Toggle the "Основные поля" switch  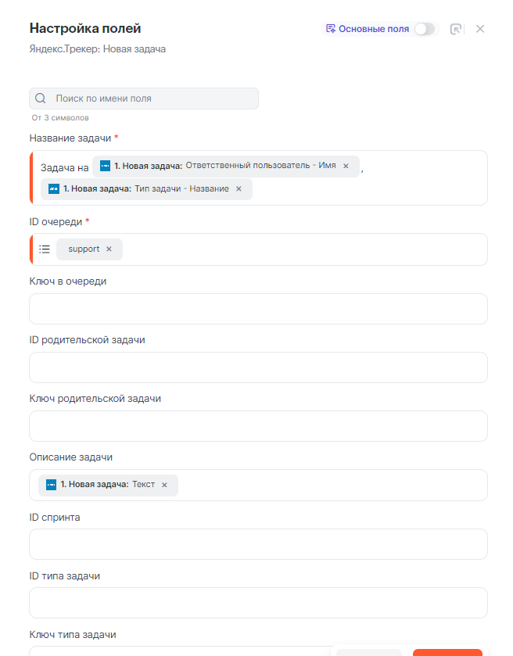(425, 29)
